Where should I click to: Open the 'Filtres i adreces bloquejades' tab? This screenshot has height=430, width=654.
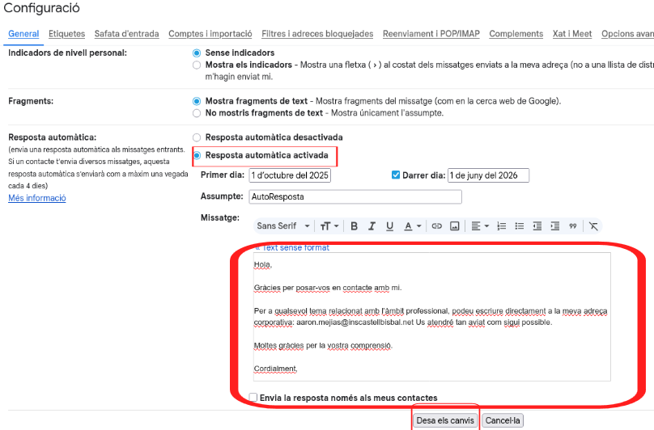[317, 34]
